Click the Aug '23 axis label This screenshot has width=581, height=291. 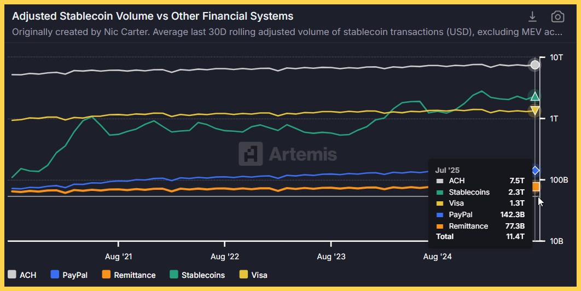(332, 256)
